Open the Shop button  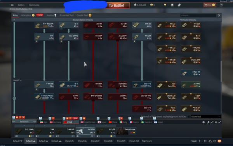coord(209,5)
